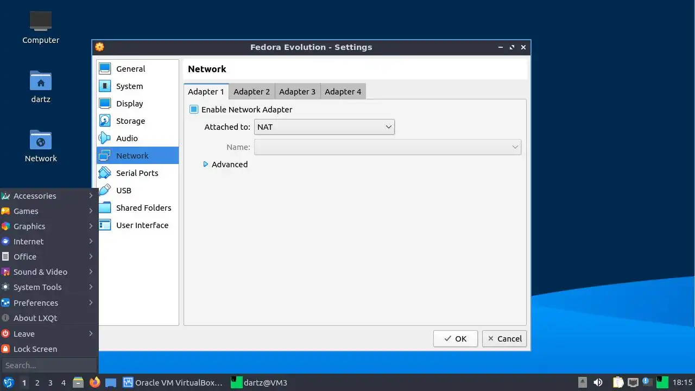Image resolution: width=695 pixels, height=391 pixels.
Task: Switch to the Adapter 3 tab
Action: (298, 92)
